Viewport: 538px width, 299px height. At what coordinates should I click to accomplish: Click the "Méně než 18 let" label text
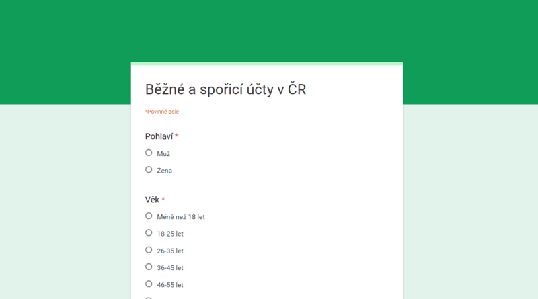(181, 217)
